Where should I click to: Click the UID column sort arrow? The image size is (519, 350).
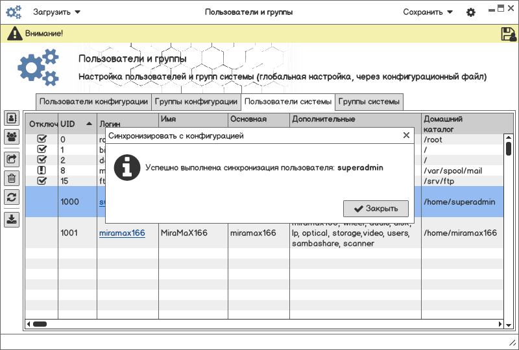point(88,123)
